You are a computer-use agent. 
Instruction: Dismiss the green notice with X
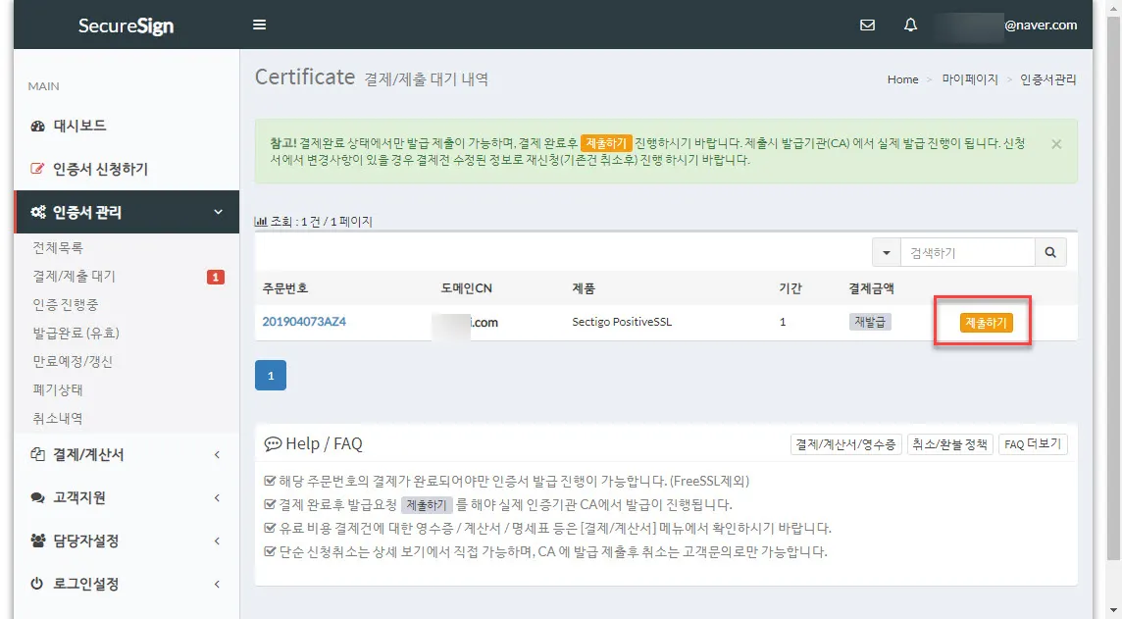pos(1056,144)
